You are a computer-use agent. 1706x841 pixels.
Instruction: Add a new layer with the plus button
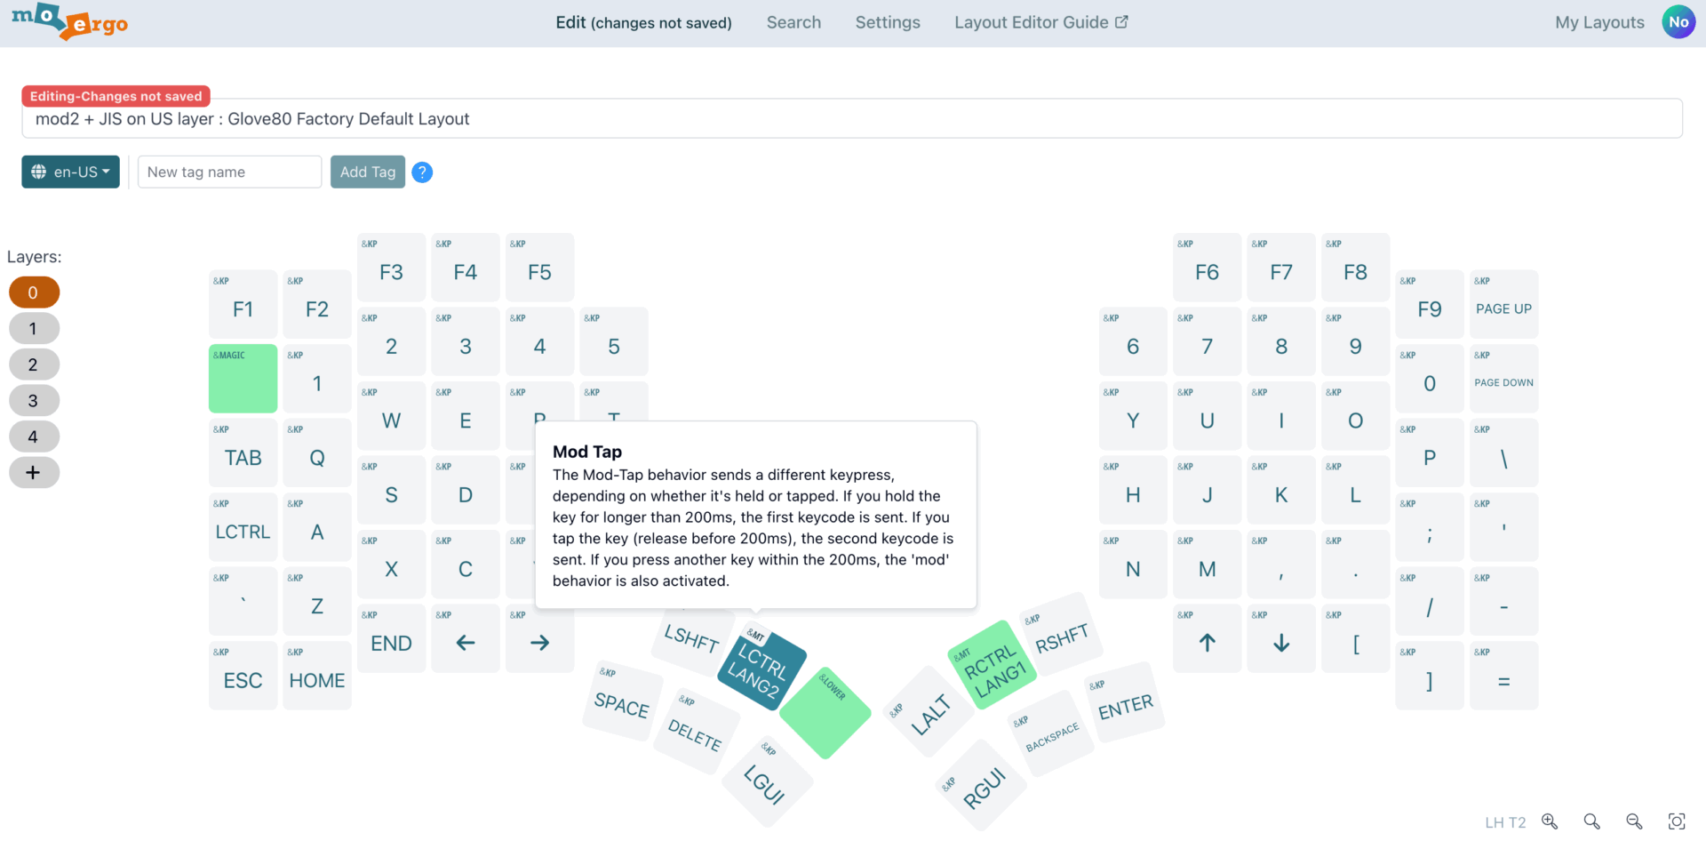[34, 473]
